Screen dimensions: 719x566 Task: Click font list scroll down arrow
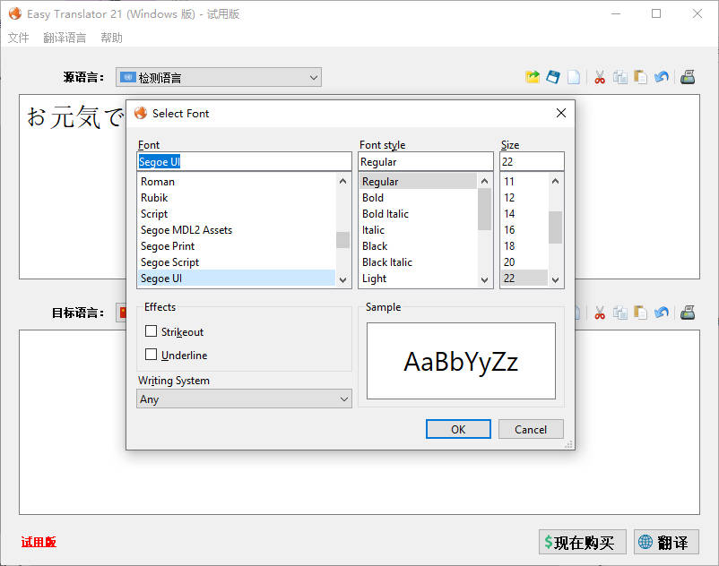(x=342, y=279)
